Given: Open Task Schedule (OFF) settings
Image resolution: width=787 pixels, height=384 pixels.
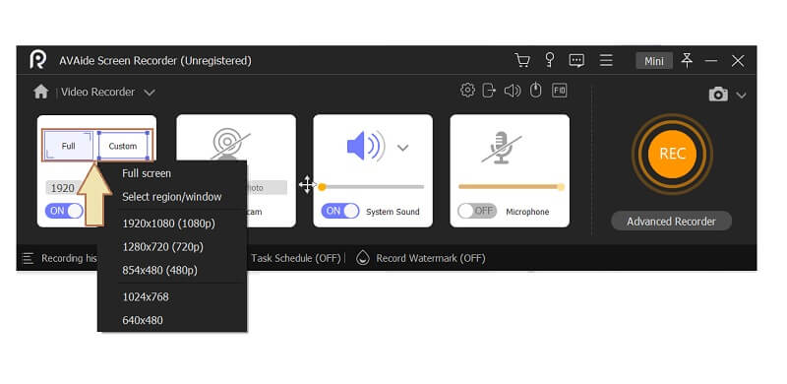Looking at the screenshot, I should pyautogui.click(x=296, y=258).
